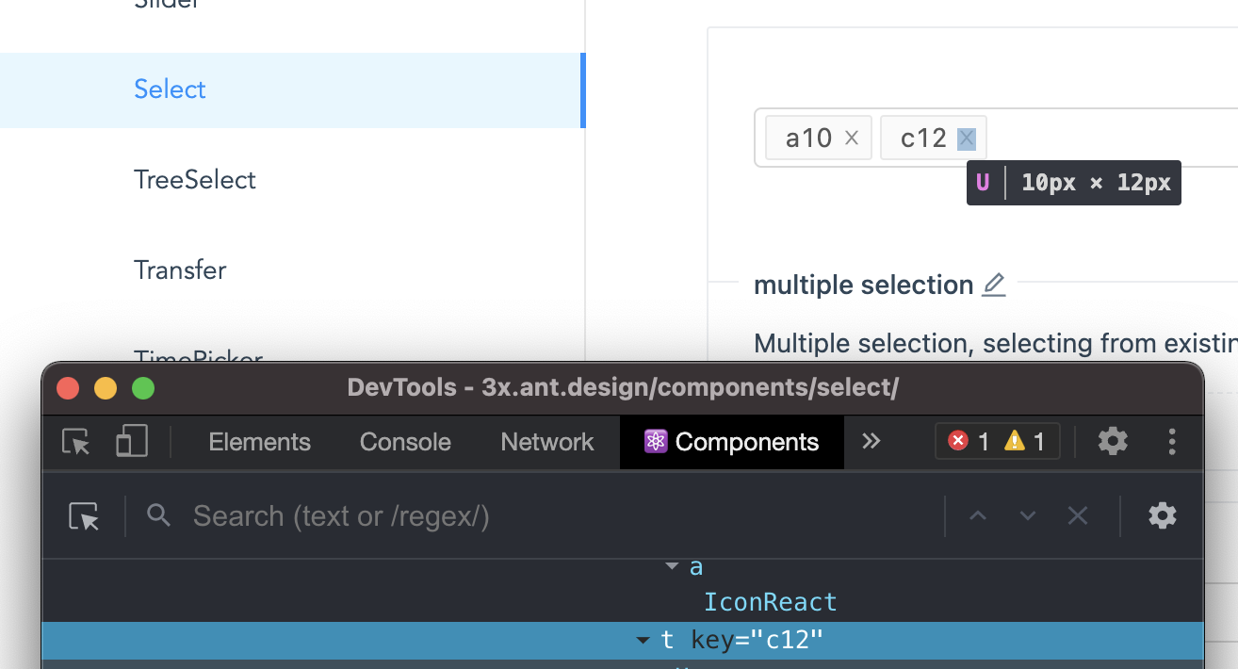Remove the c12 tag with its x icon
The width and height of the screenshot is (1238, 669).
coord(967,139)
